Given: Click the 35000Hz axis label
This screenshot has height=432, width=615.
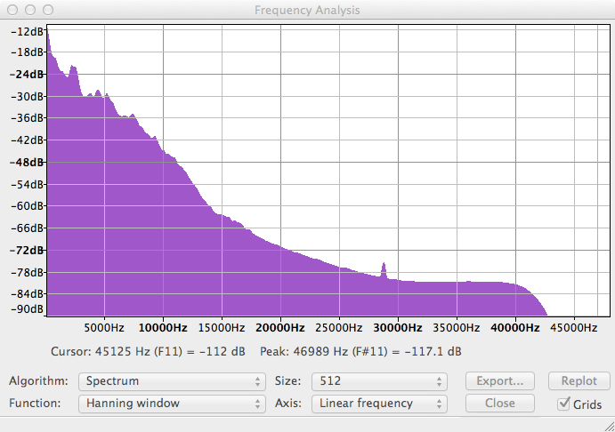Looking at the screenshot, I should point(457,328).
